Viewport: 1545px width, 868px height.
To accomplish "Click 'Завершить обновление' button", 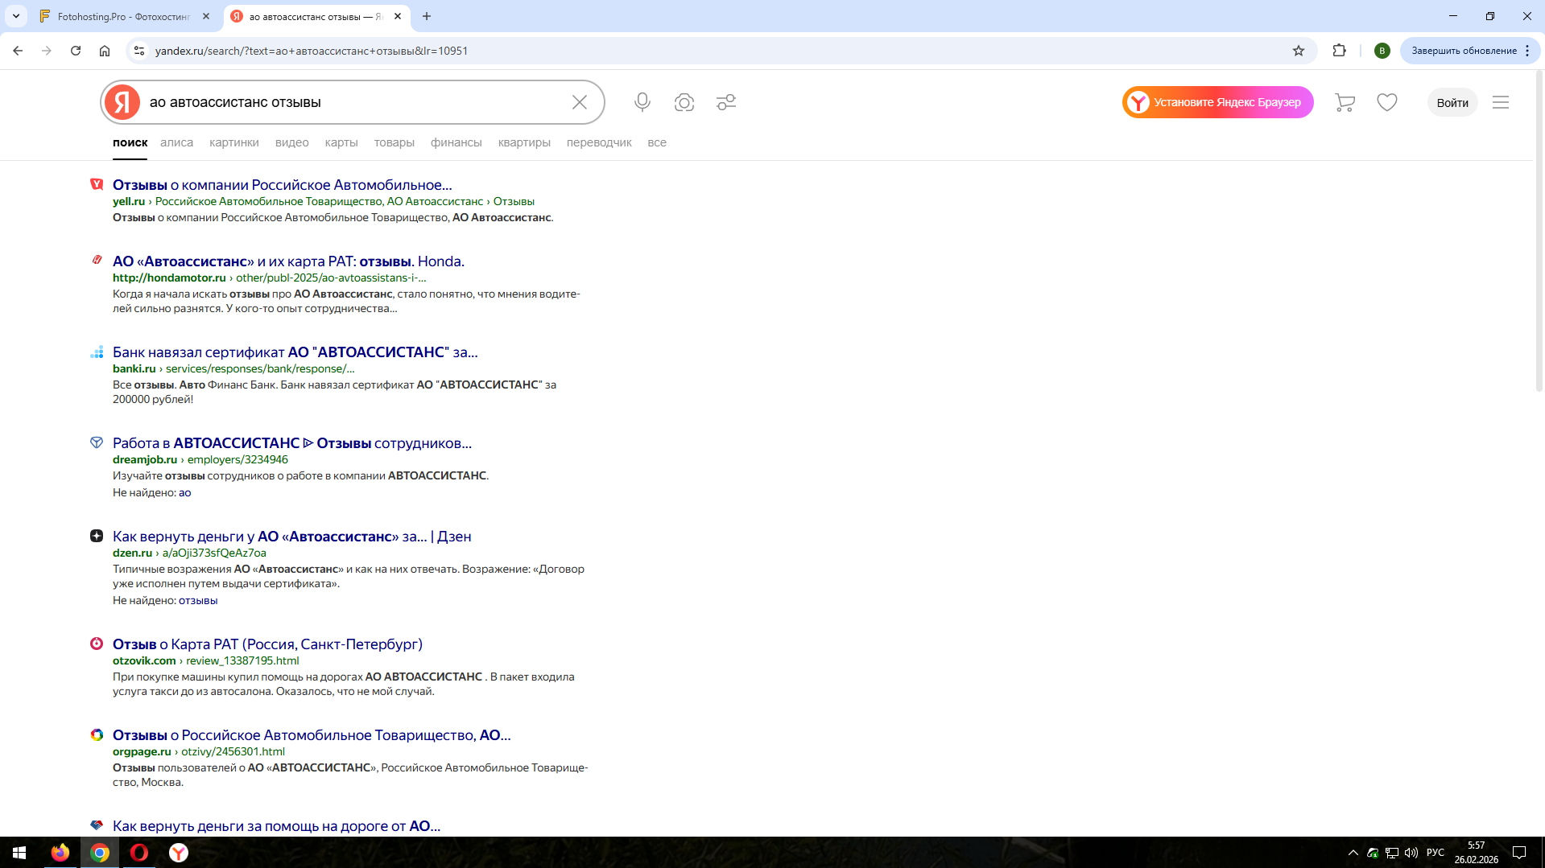I will [1470, 51].
